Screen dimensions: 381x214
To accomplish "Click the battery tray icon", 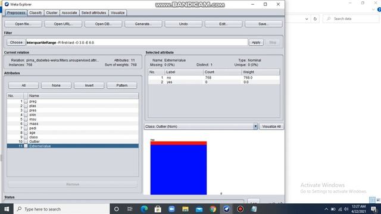I will click(333, 209).
